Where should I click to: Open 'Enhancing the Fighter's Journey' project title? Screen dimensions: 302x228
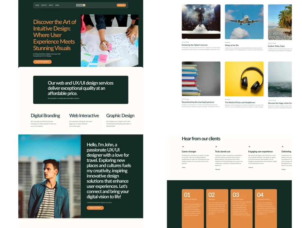pos(195,45)
